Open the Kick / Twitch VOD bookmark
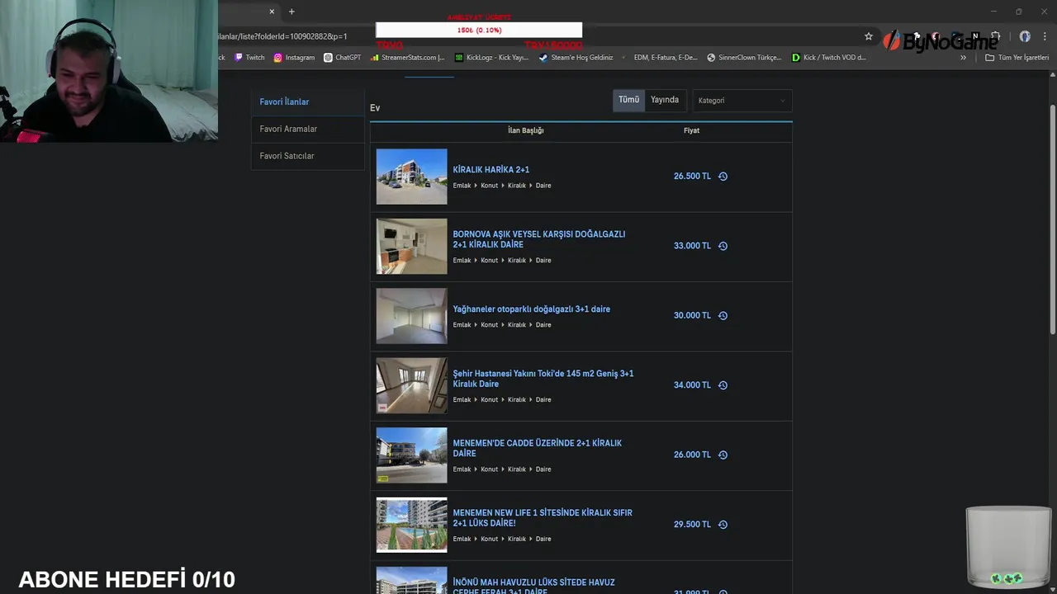Image resolution: width=1057 pixels, height=594 pixels. pyautogui.click(x=829, y=58)
